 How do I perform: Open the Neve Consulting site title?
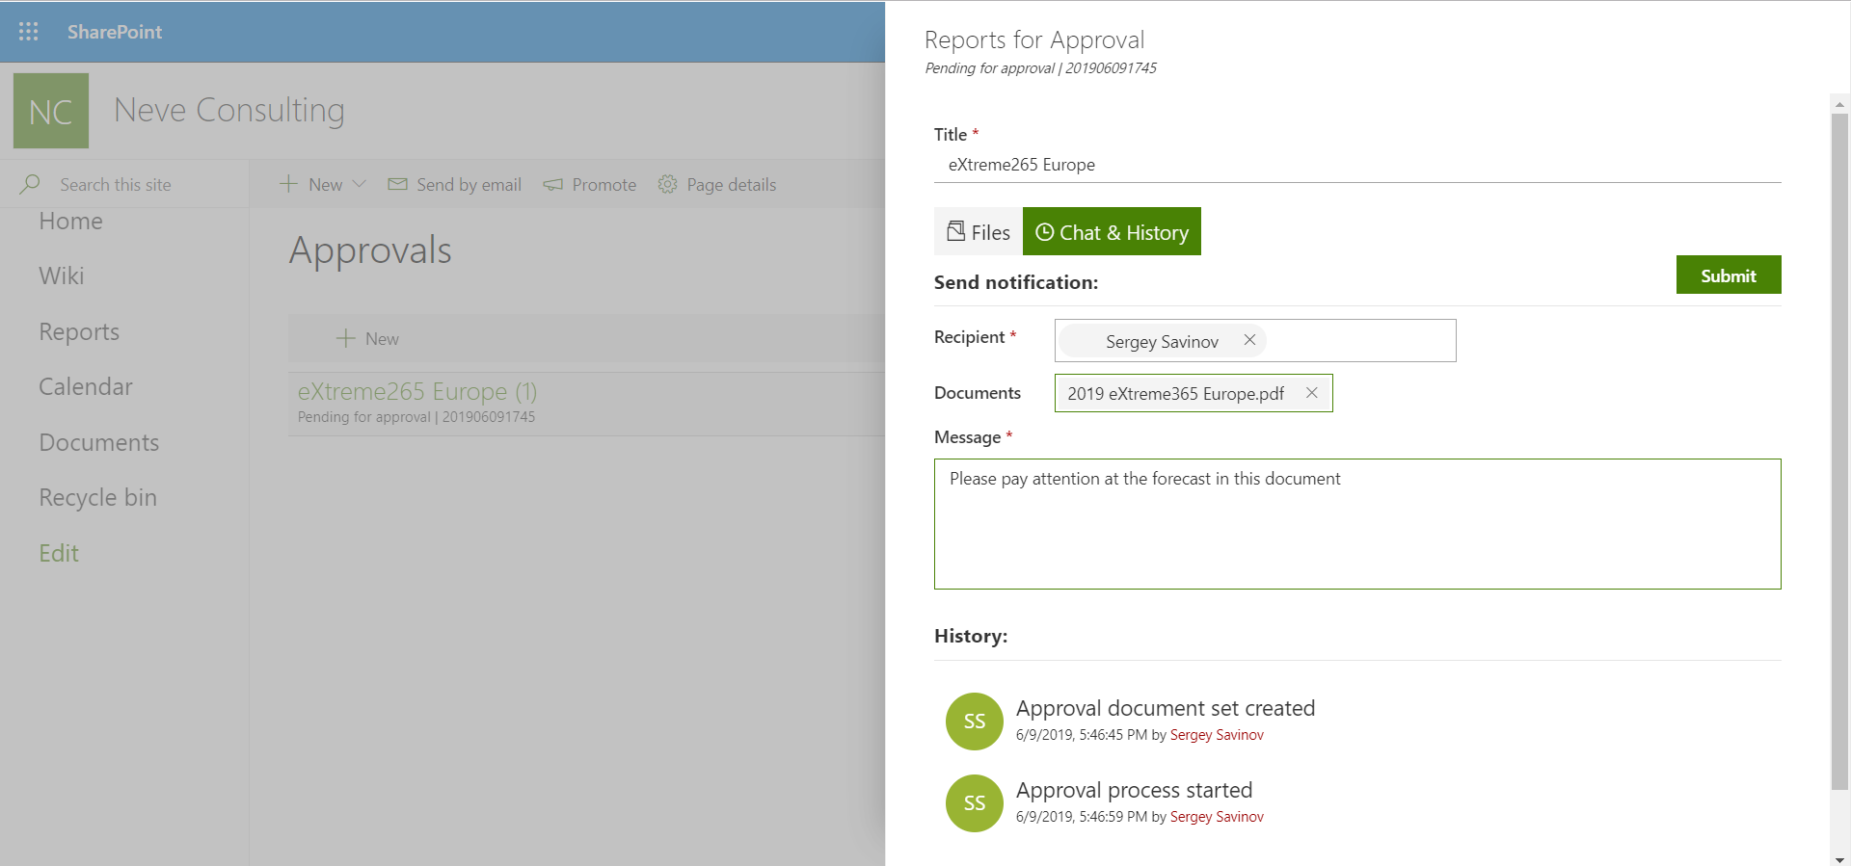(228, 110)
